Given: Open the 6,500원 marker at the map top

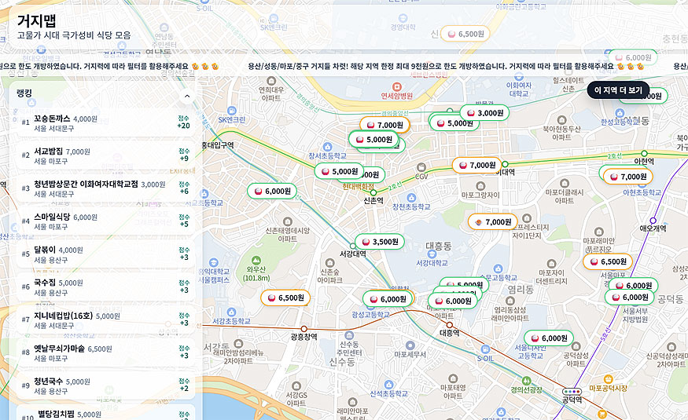Looking at the screenshot, I should (x=465, y=34).
